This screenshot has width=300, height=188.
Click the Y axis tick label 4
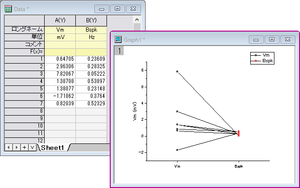142,103
